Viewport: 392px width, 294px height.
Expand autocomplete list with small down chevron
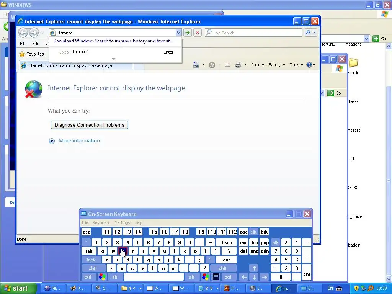coord(113,59)
